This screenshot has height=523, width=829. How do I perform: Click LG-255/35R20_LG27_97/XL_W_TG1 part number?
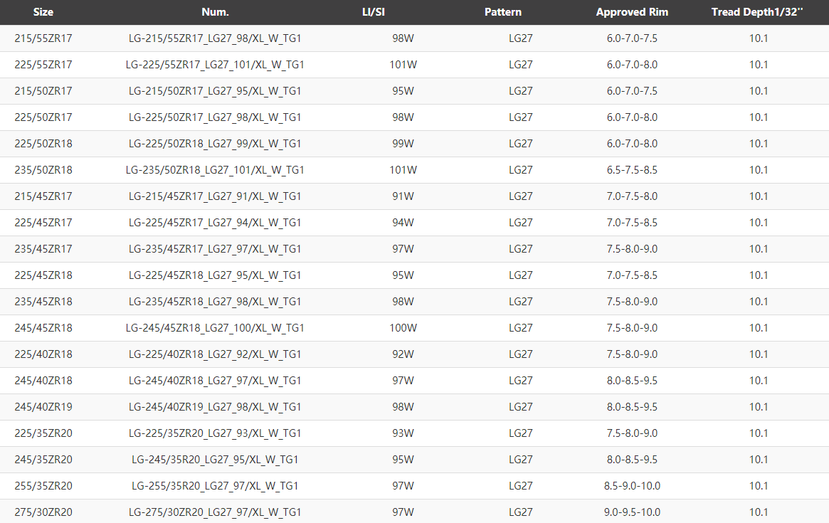[215, 486]
